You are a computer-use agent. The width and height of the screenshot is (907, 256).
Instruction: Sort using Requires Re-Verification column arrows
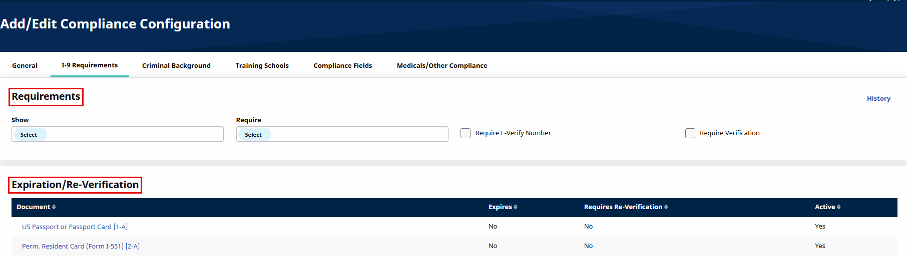(666, 207)
